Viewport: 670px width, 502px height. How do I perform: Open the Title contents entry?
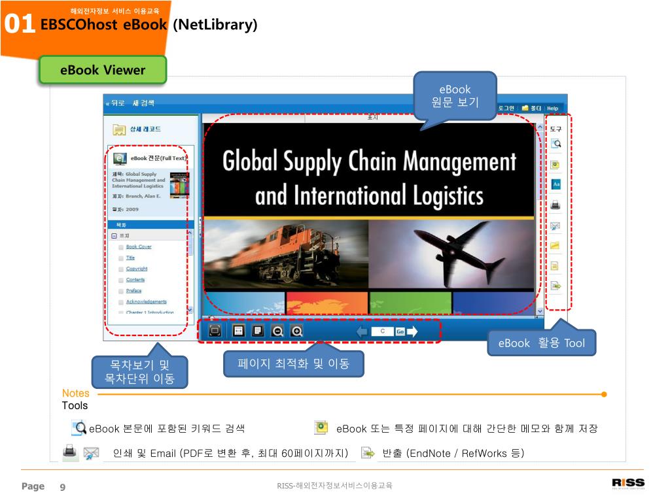click(130, 258)
